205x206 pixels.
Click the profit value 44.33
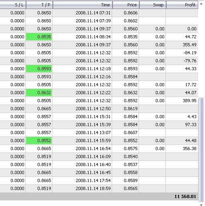(x=191, y=69)
